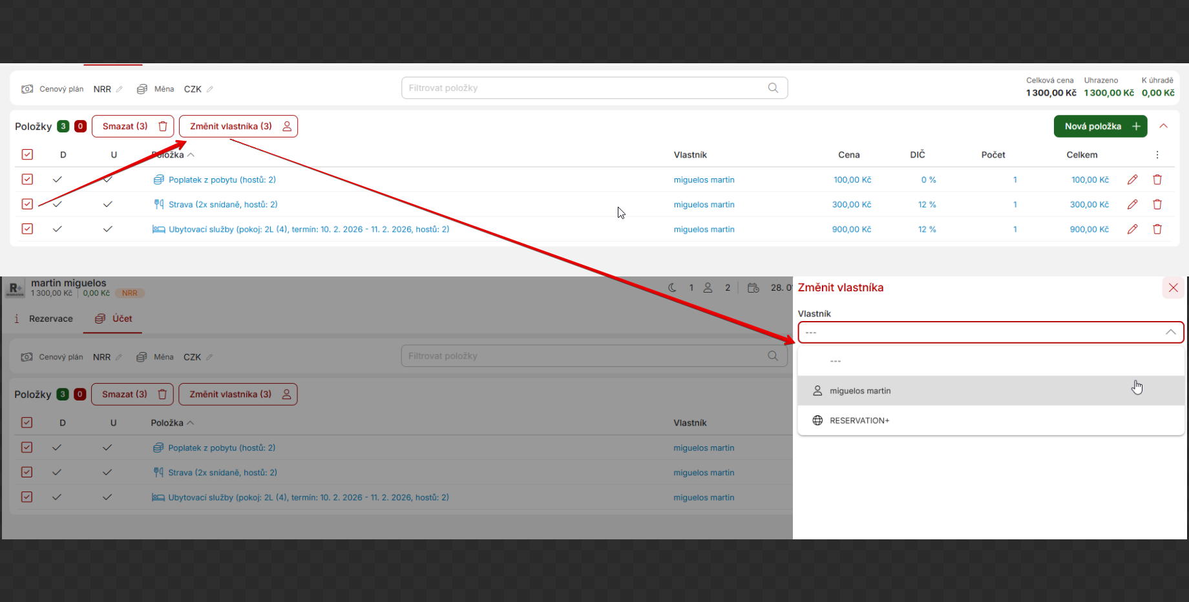Uncheck the Poplatek z pobytu row checkbox
Screen dimensions: 1189x602
27,180
